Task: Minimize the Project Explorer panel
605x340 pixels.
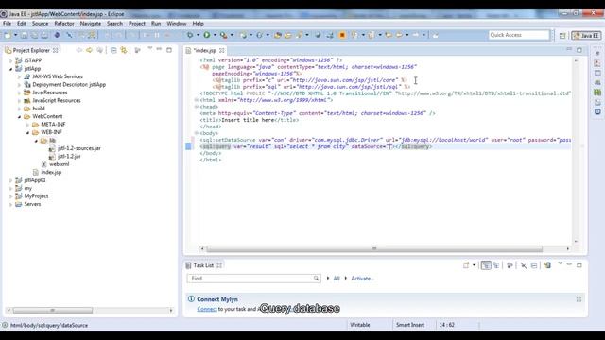Action: coord(159,49)
